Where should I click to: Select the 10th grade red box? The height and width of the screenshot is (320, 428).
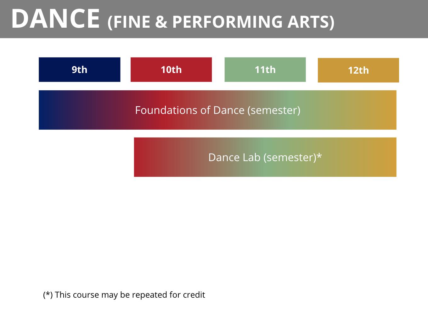(171, 70)
